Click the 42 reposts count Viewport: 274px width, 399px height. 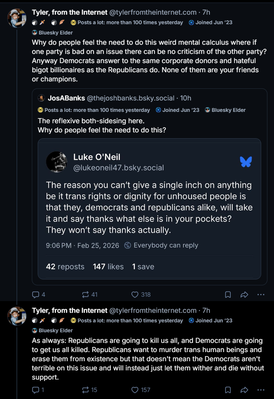[x=65, y=267]
